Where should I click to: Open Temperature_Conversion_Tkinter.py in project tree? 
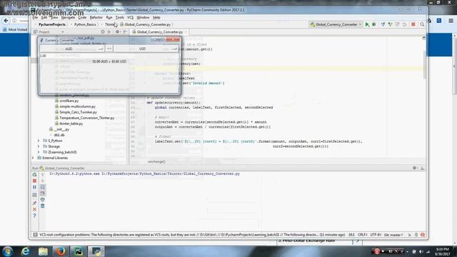pyautogui.click(x=87, y=118)
